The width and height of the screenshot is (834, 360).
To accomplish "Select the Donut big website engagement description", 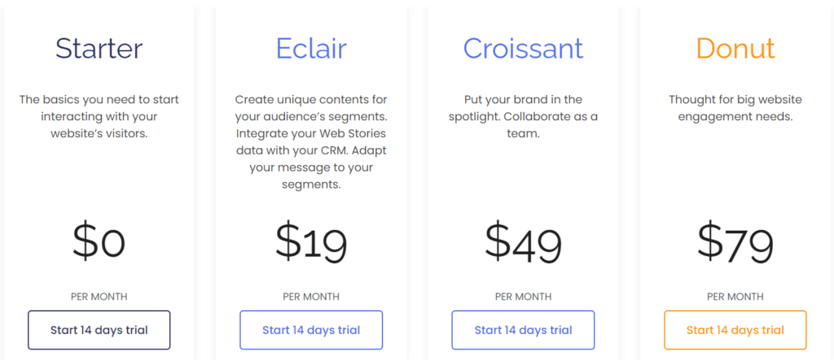I will point(735,108).
